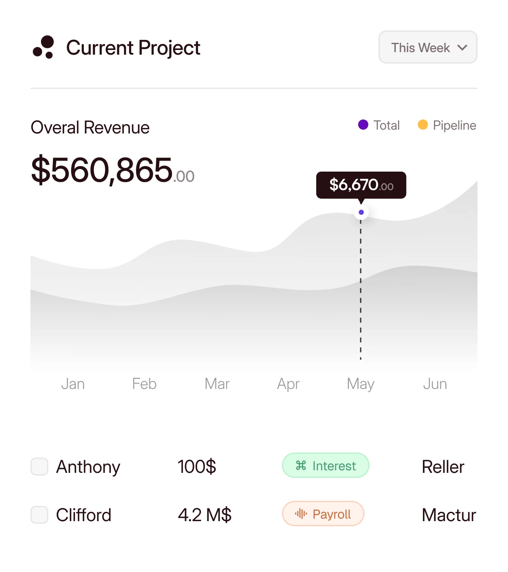This screenshot has height=572, width=508.
Task: Click the purple Total legend dot
Action: point(363,125)
